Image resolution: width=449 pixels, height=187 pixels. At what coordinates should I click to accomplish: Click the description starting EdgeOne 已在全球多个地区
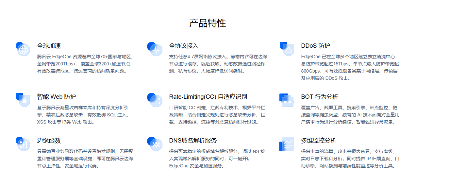(350, 67)
